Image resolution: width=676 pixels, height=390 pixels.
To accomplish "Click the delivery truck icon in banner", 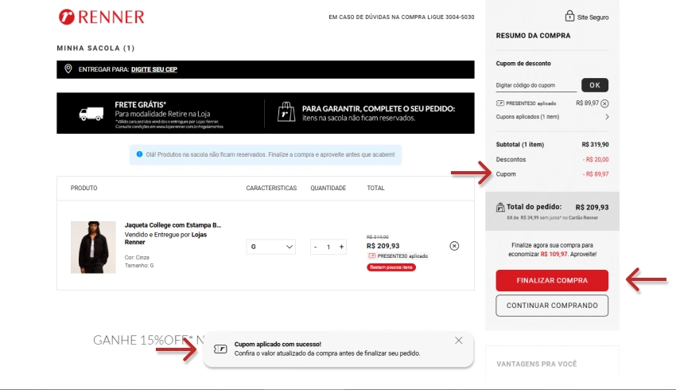I will (x=91, y=114).
